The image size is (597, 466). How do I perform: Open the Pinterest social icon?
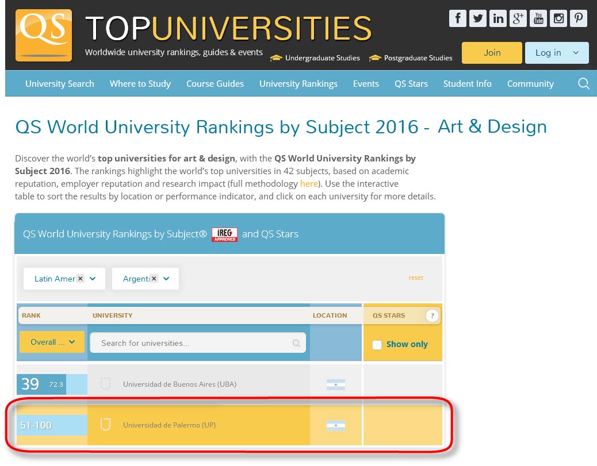tap(579, 18)
